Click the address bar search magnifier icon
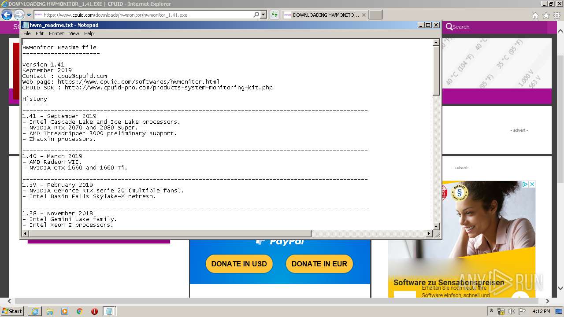The height and width of the screenshot is (317, 564). (256, 15)
